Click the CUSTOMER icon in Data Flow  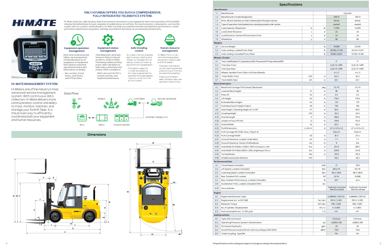pos(132,102)
